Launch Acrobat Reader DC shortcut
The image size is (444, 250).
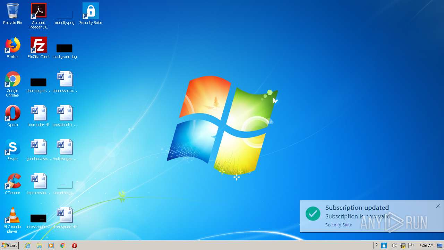pos(39,16)
